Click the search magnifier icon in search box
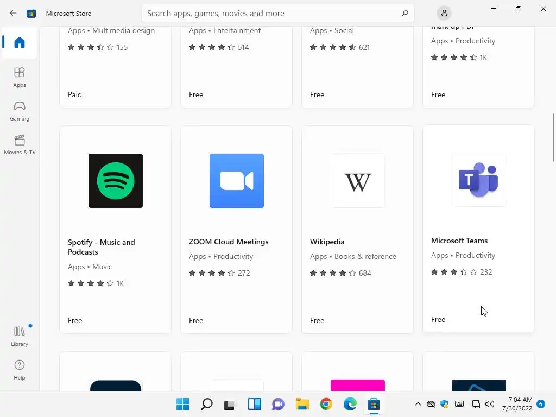This screenshot has height=417, width=556. click(405, 13)
